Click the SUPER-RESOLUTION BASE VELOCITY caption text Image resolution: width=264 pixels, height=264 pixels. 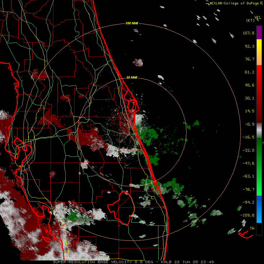click(92, 262)
